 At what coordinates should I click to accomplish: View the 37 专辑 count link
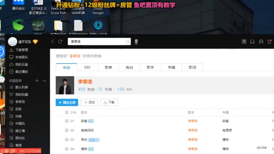point(105,89)
